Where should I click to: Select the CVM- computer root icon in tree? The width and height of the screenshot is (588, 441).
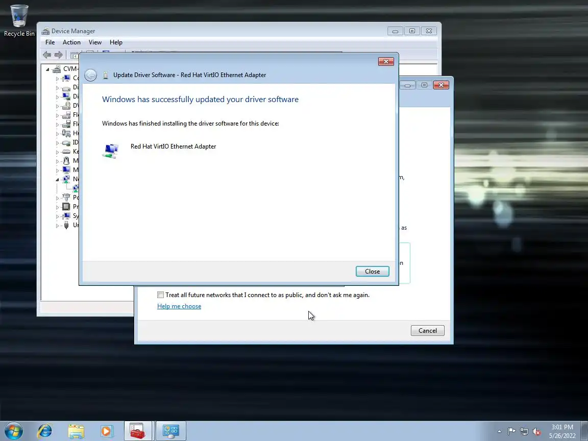click(x=57, y=69)
